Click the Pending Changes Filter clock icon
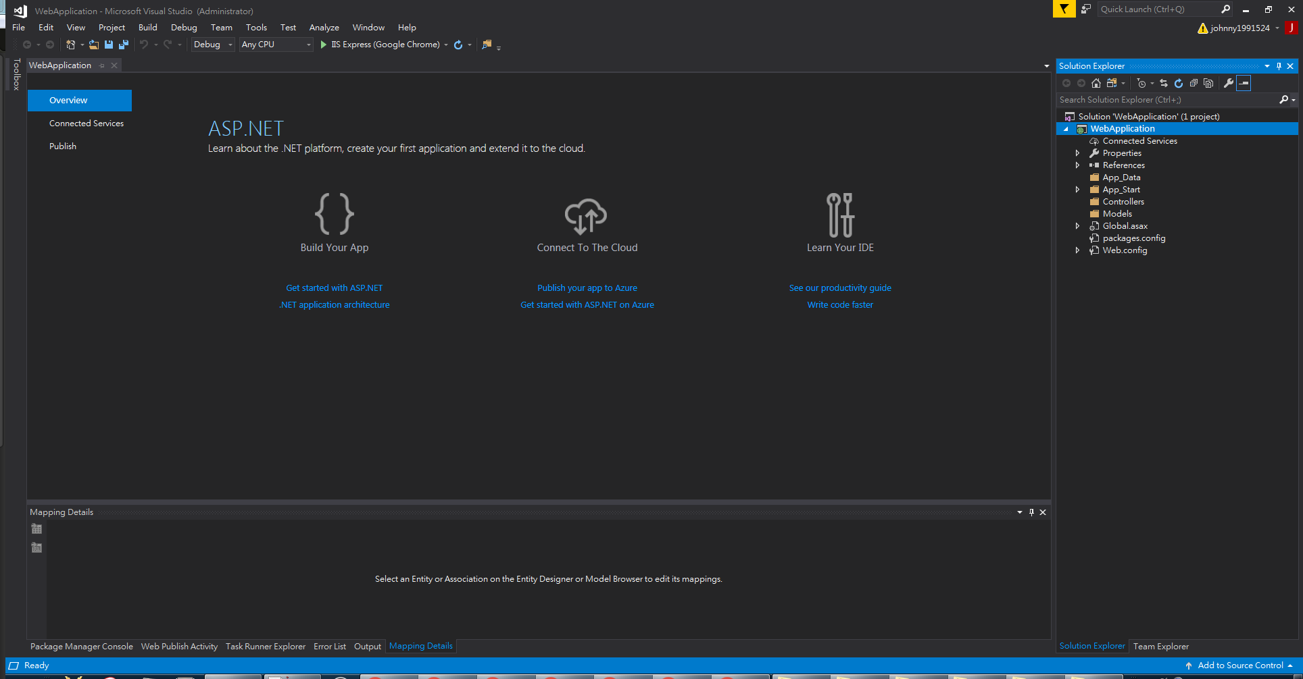Screen dimensions: 1303x679 (x=1141, y=83)
